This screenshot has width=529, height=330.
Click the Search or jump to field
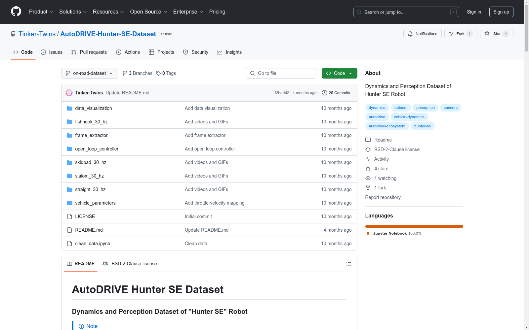click(x=406, y=12)
